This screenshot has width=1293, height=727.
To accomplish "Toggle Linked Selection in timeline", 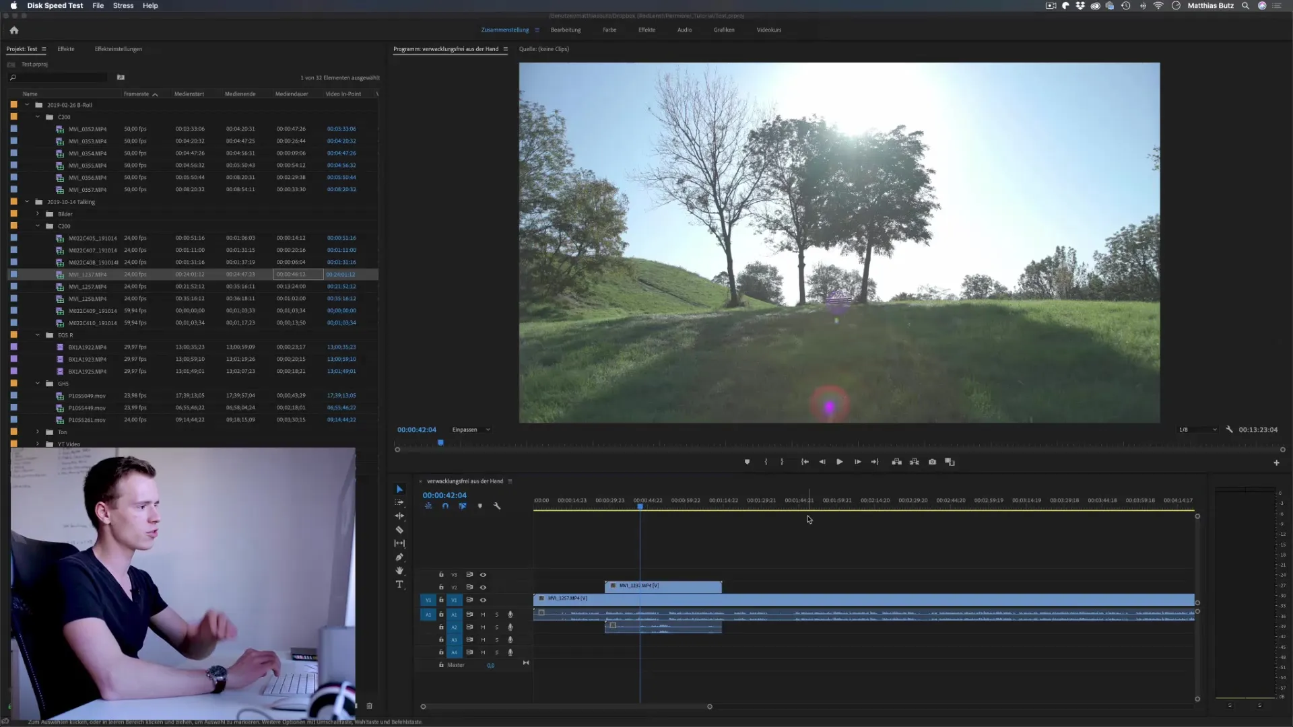I will [x=463, y=506].
